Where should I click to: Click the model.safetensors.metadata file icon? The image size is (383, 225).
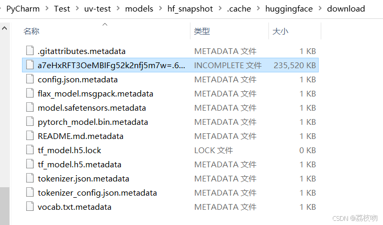pos(30,108)
